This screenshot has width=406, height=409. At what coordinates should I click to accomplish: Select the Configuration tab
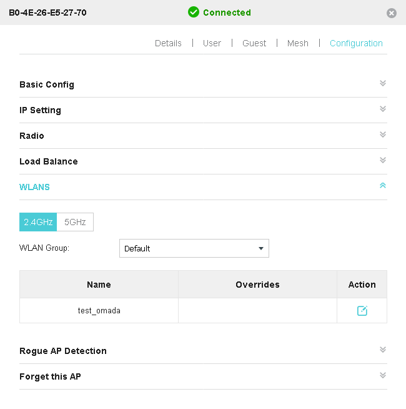pos(356,43)
